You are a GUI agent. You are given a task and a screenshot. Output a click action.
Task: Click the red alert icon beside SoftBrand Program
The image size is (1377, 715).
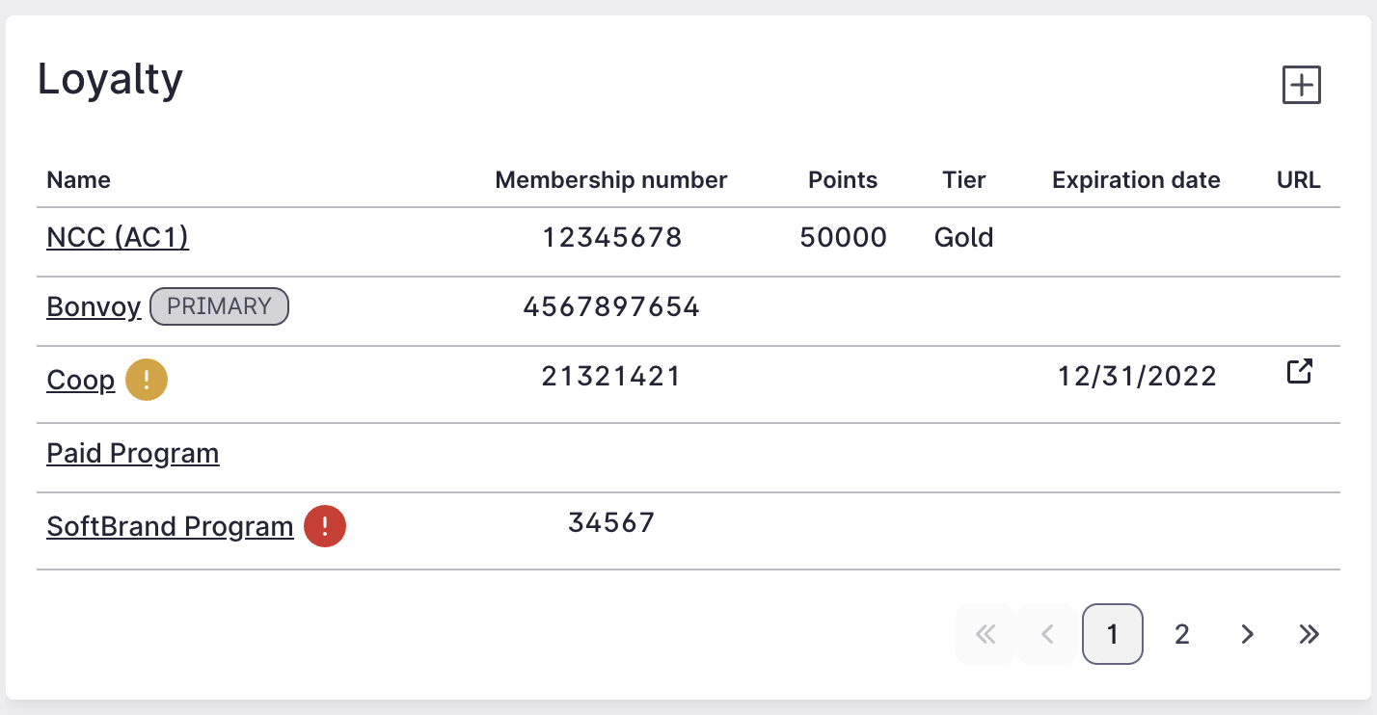(324, 526)
